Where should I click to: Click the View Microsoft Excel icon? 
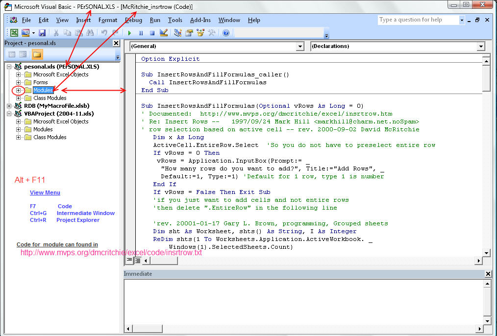coord(14,33)
